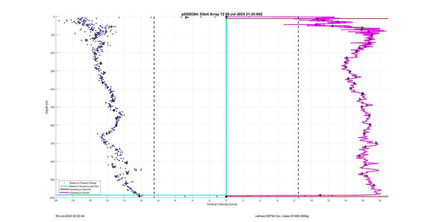Click the depth axis tick label '200'
This screenshot has width=429, height=222.
(52, 53)
